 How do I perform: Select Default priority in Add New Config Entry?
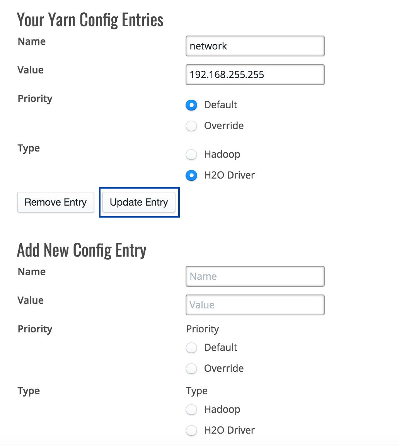(x=191, y=347)
